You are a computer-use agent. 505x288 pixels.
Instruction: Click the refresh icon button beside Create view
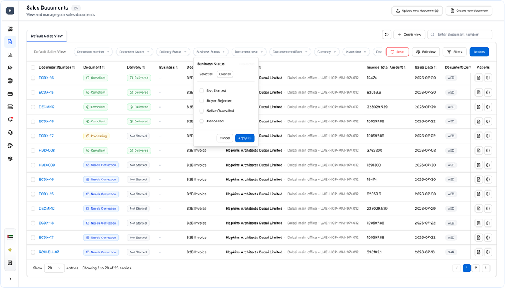tap(387, 35)
